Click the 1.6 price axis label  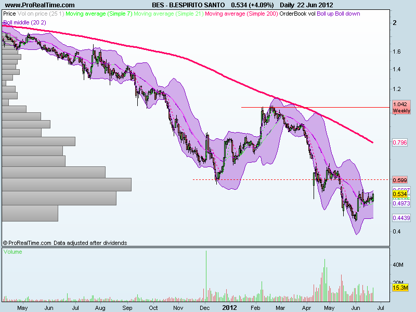point(397,51)
